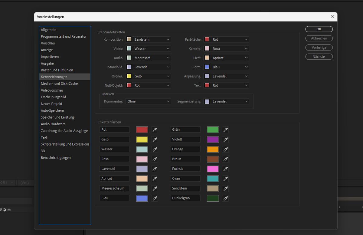Click the eyedropper beside Grün swatch

coord(225,130)
